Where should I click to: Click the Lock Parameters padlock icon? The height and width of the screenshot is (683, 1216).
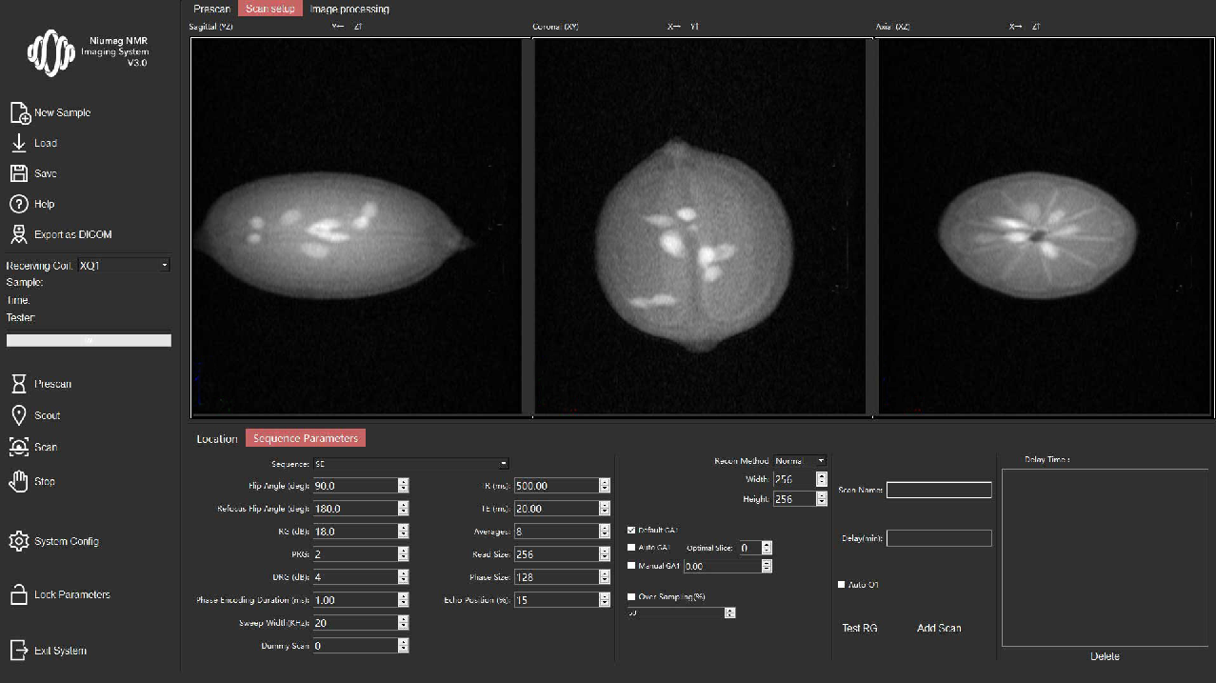19,595
